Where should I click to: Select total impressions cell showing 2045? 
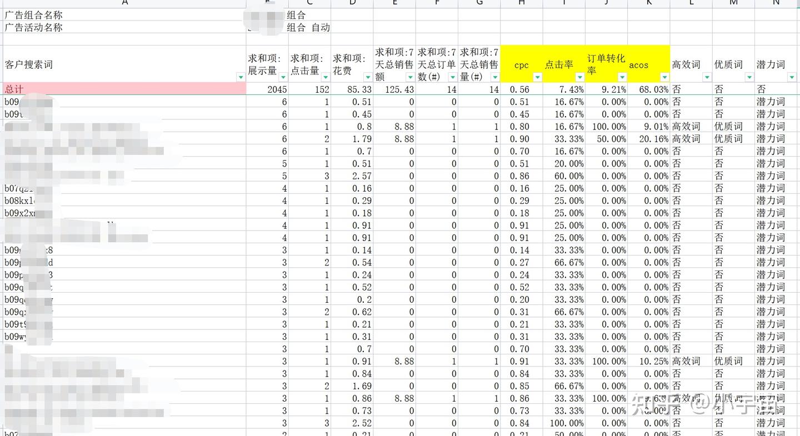point(268,89)
